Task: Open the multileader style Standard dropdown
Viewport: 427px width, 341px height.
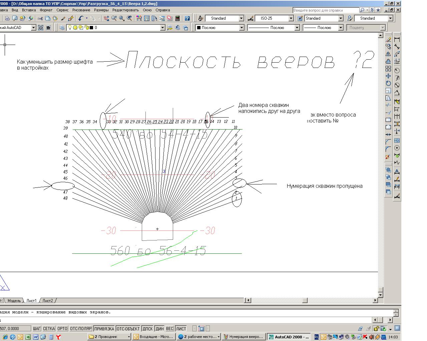Action: click(390, 18)
